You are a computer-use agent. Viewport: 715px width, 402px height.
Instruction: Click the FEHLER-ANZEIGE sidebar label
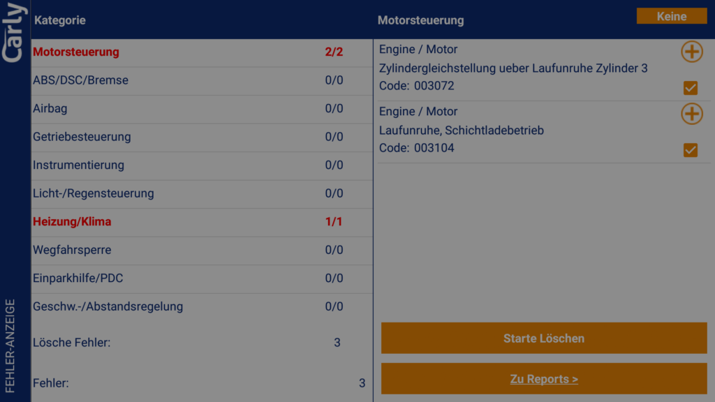click(x=10, y=345)
